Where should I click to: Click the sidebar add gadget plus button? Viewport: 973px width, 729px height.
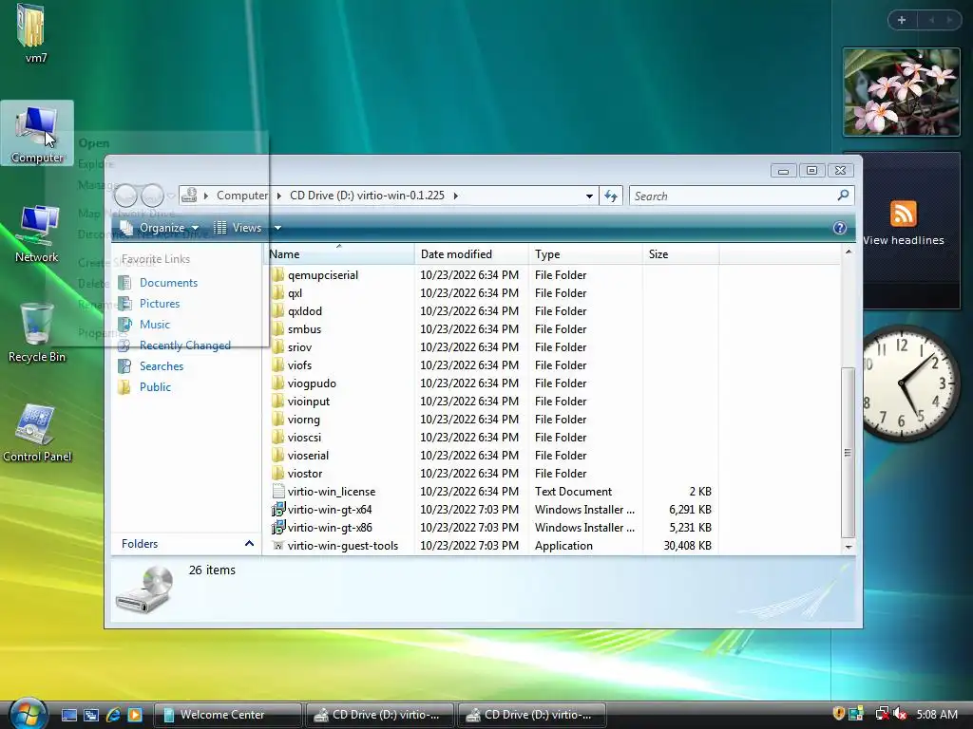[x=902, y=20]
